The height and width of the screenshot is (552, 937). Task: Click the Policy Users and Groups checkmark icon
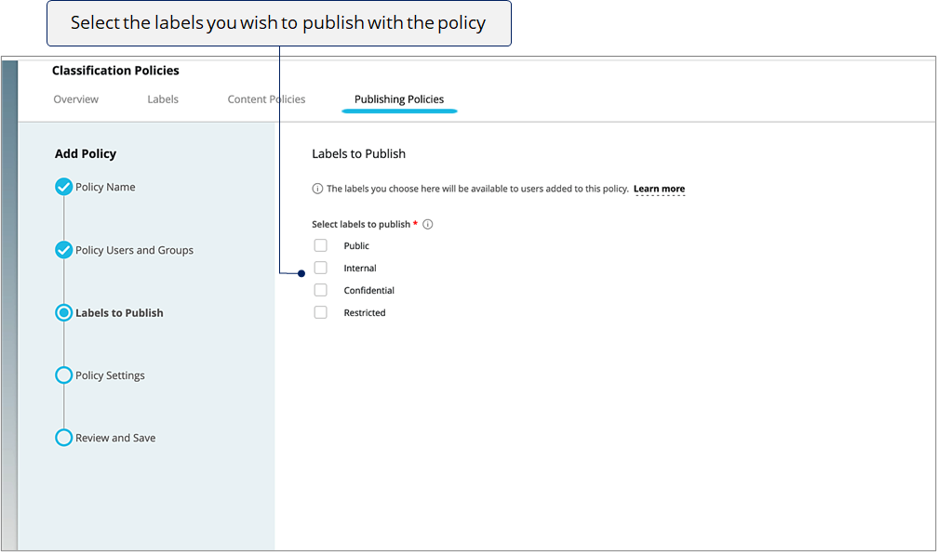click(x=64, y=250)
